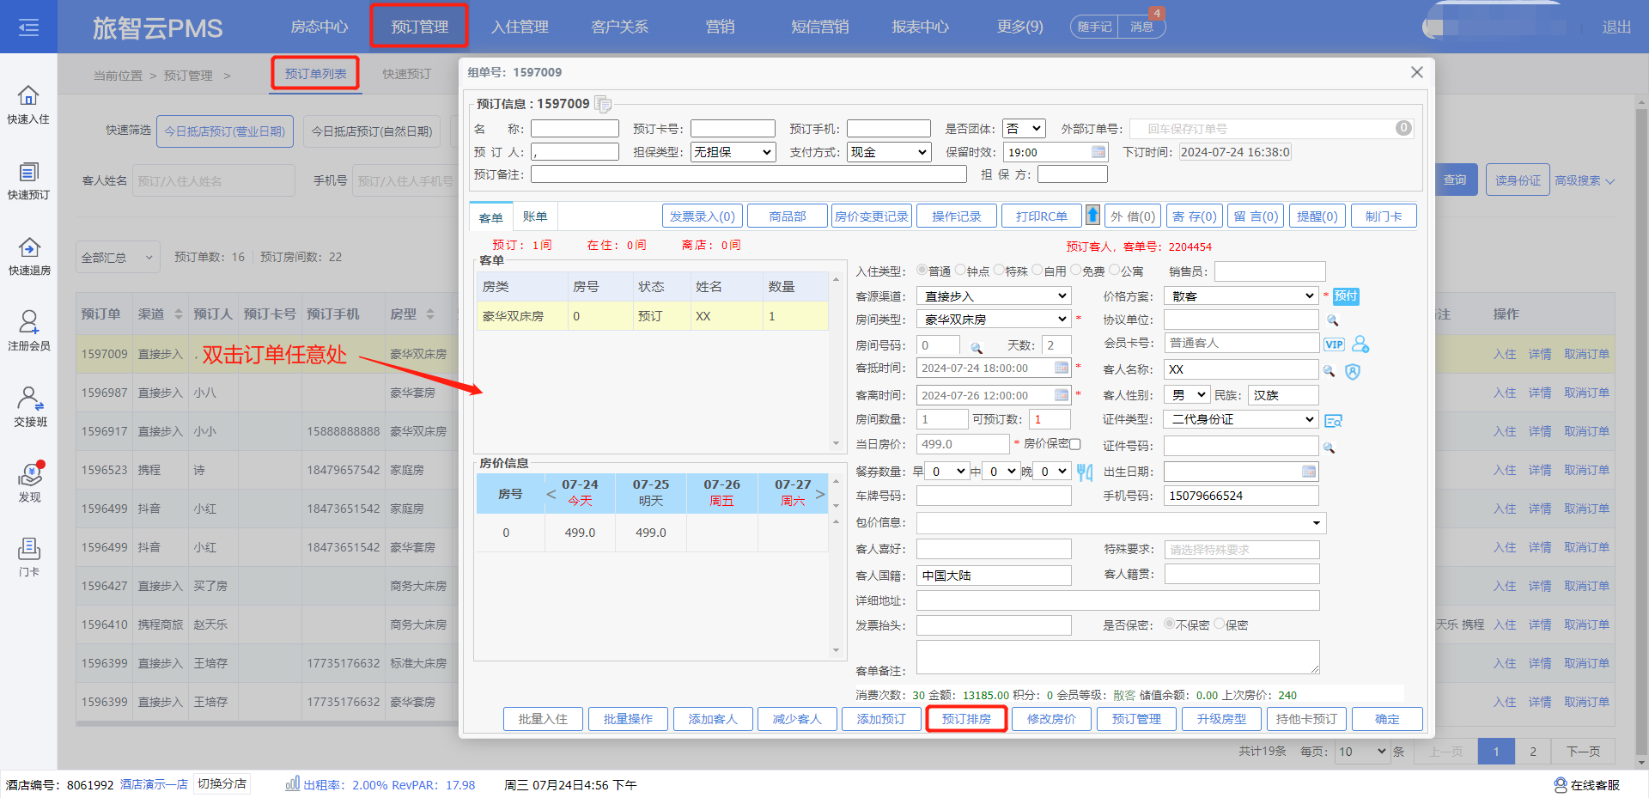Go to page 2 of the booking list
The height and width of the screenshot is (798, 1649).
(1532, 752)
